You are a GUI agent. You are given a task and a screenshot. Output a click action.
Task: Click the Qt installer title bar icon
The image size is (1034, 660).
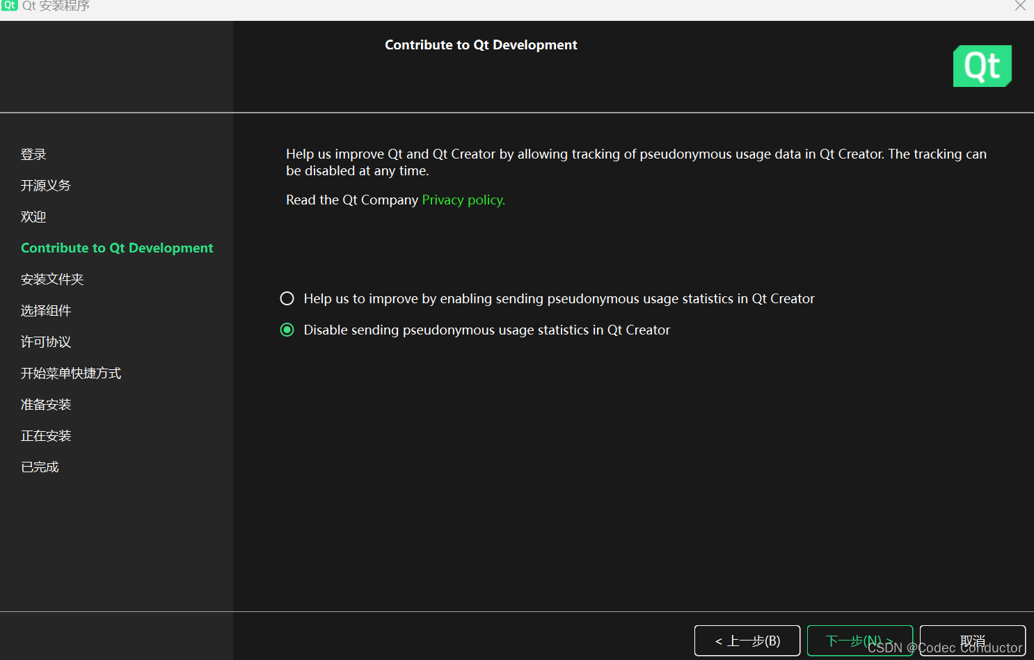(x=9, y=6)
